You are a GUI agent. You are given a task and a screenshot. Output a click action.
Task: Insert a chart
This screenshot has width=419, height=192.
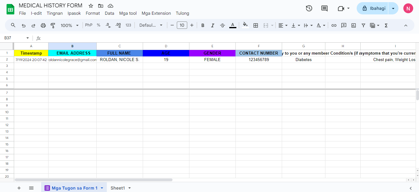coord(354,25)
